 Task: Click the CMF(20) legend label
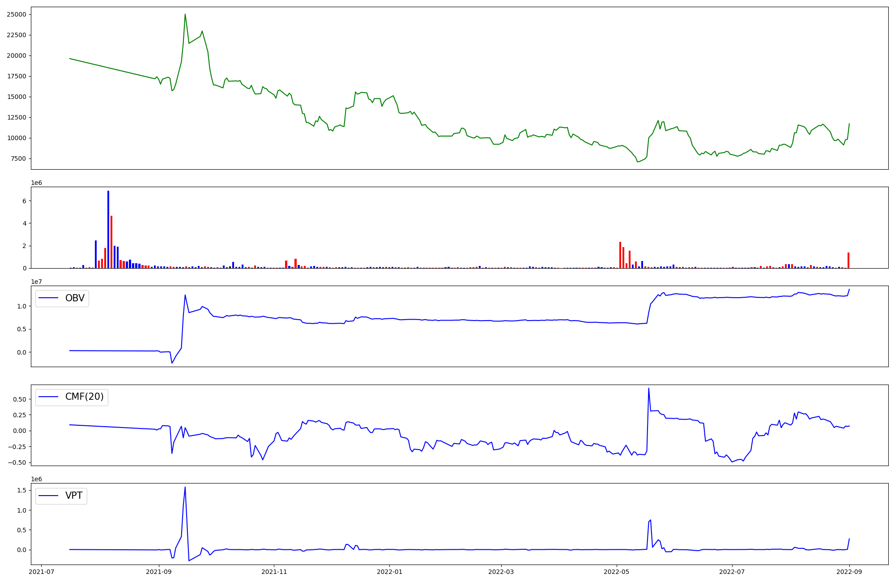(84, 397)
